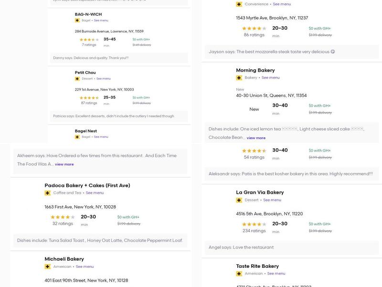Click the GH+ badge for Padoca Bakery
The image size is (382, 287).
pos(48,193)
